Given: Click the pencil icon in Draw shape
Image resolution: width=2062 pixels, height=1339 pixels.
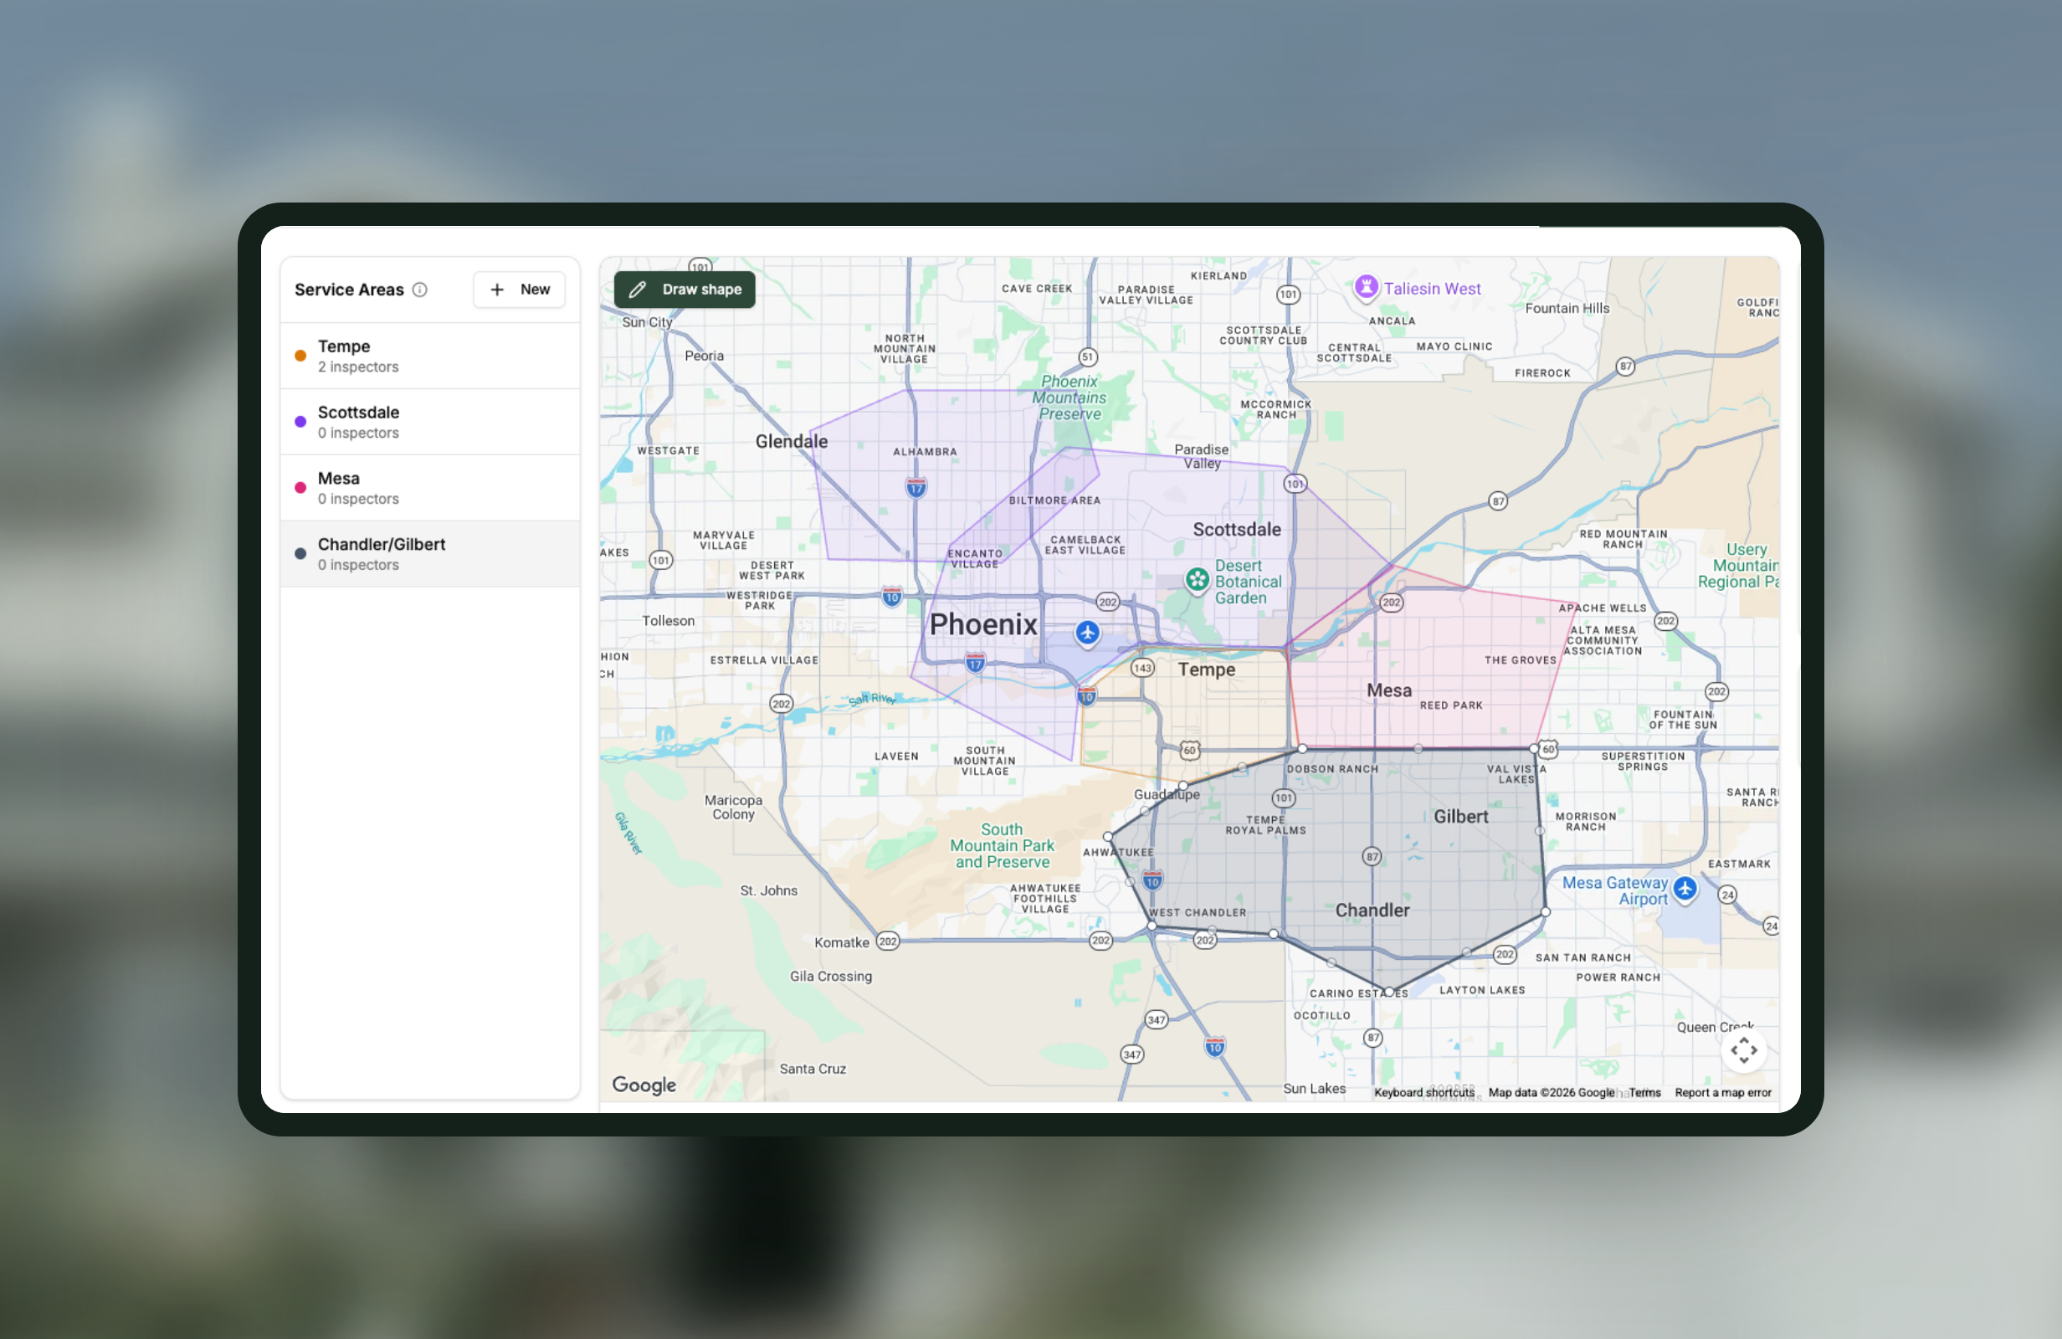Looking at the screenshot, I should click(637, 290).
